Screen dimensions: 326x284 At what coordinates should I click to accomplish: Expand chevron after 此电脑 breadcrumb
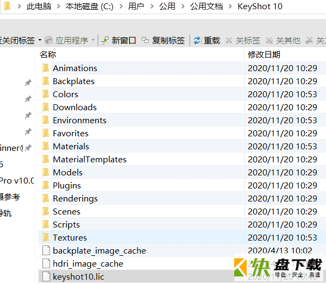[x=59, y=7]
